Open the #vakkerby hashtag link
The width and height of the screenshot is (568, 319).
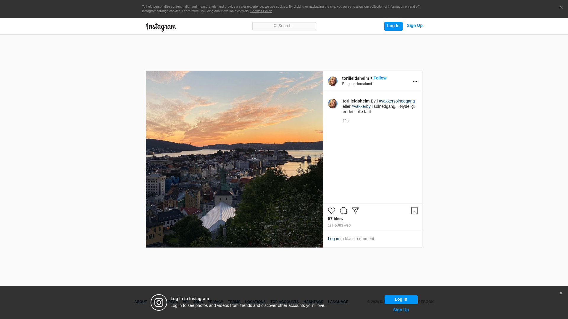click(x=361, y=106)
